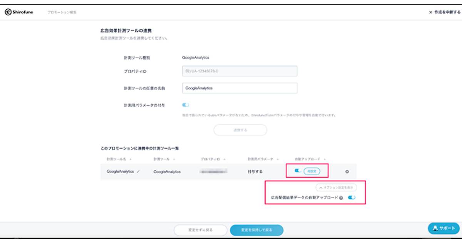The width and height of the screenshot is (462, 242).
Task: Click the GoogleAnalytics value beside 計測ツール種別
Action: click(x=196, y=58)
